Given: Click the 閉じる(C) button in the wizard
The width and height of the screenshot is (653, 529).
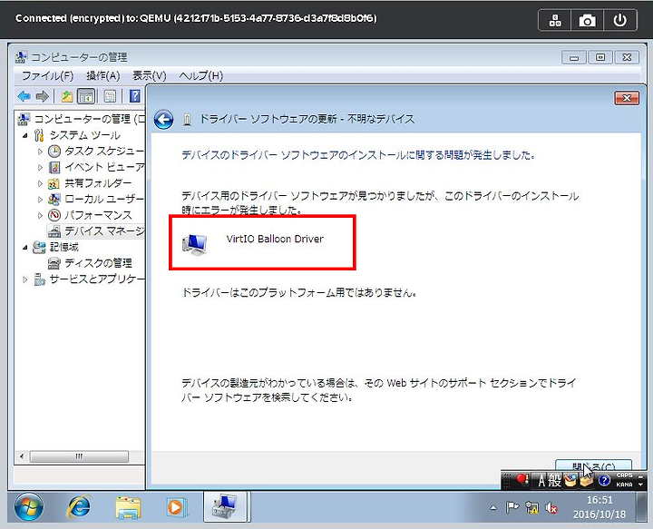Looking at the screenshot, I should coord(593,467).
